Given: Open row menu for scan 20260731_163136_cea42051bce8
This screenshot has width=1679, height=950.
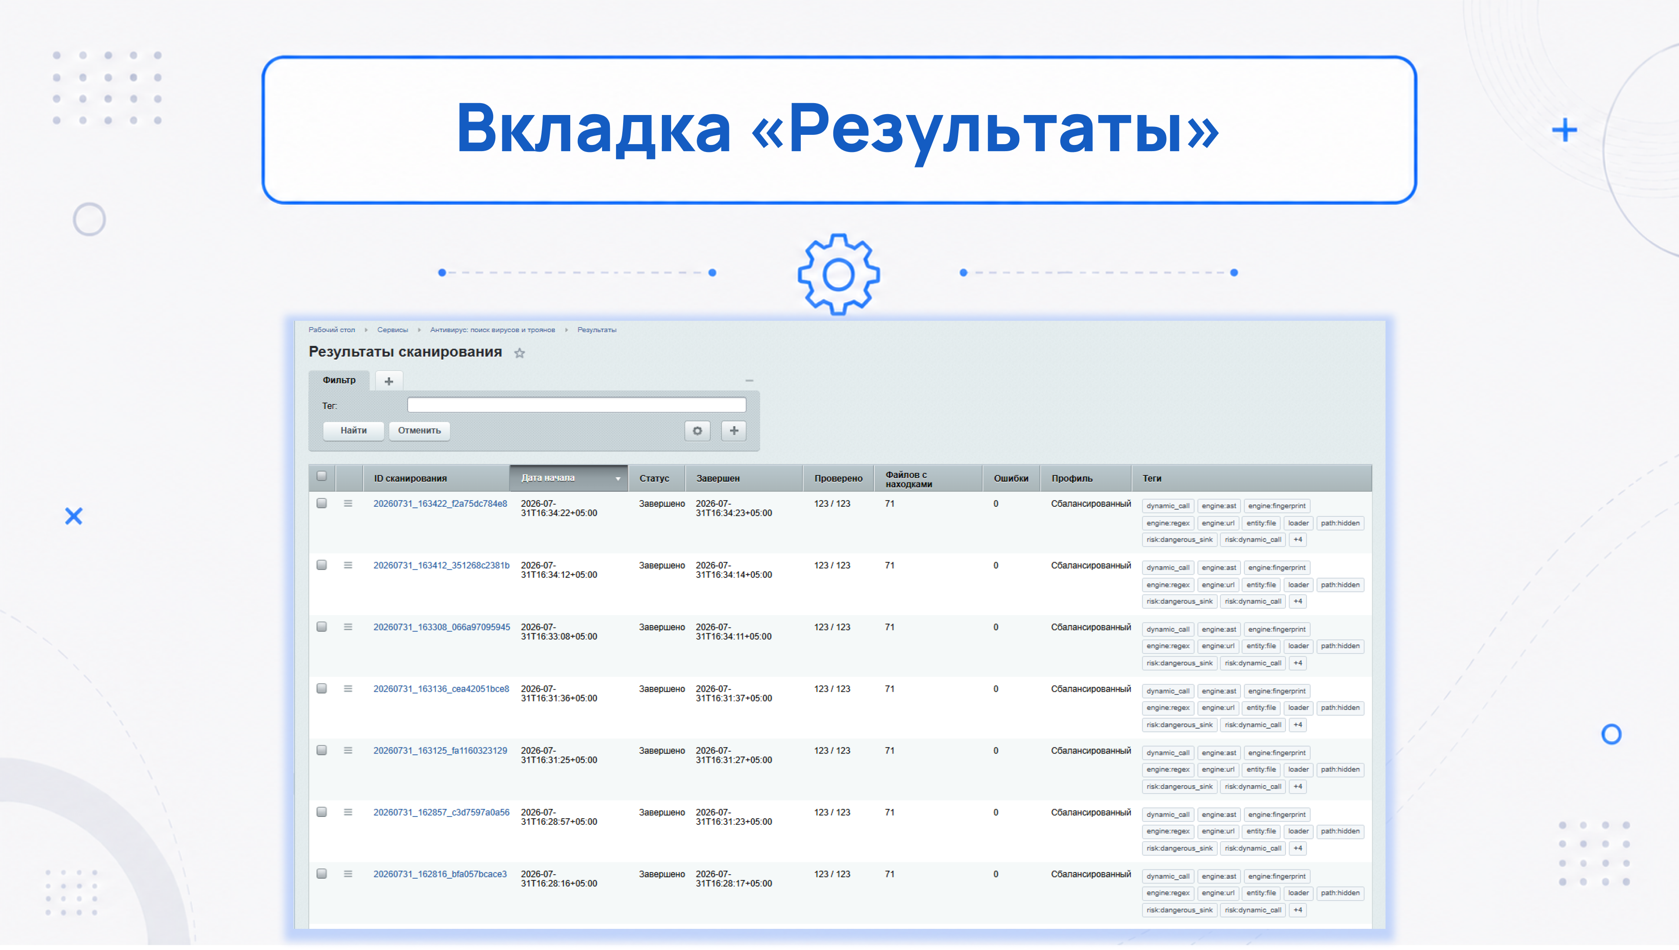Looking at the screenshot, I should 348,689.
